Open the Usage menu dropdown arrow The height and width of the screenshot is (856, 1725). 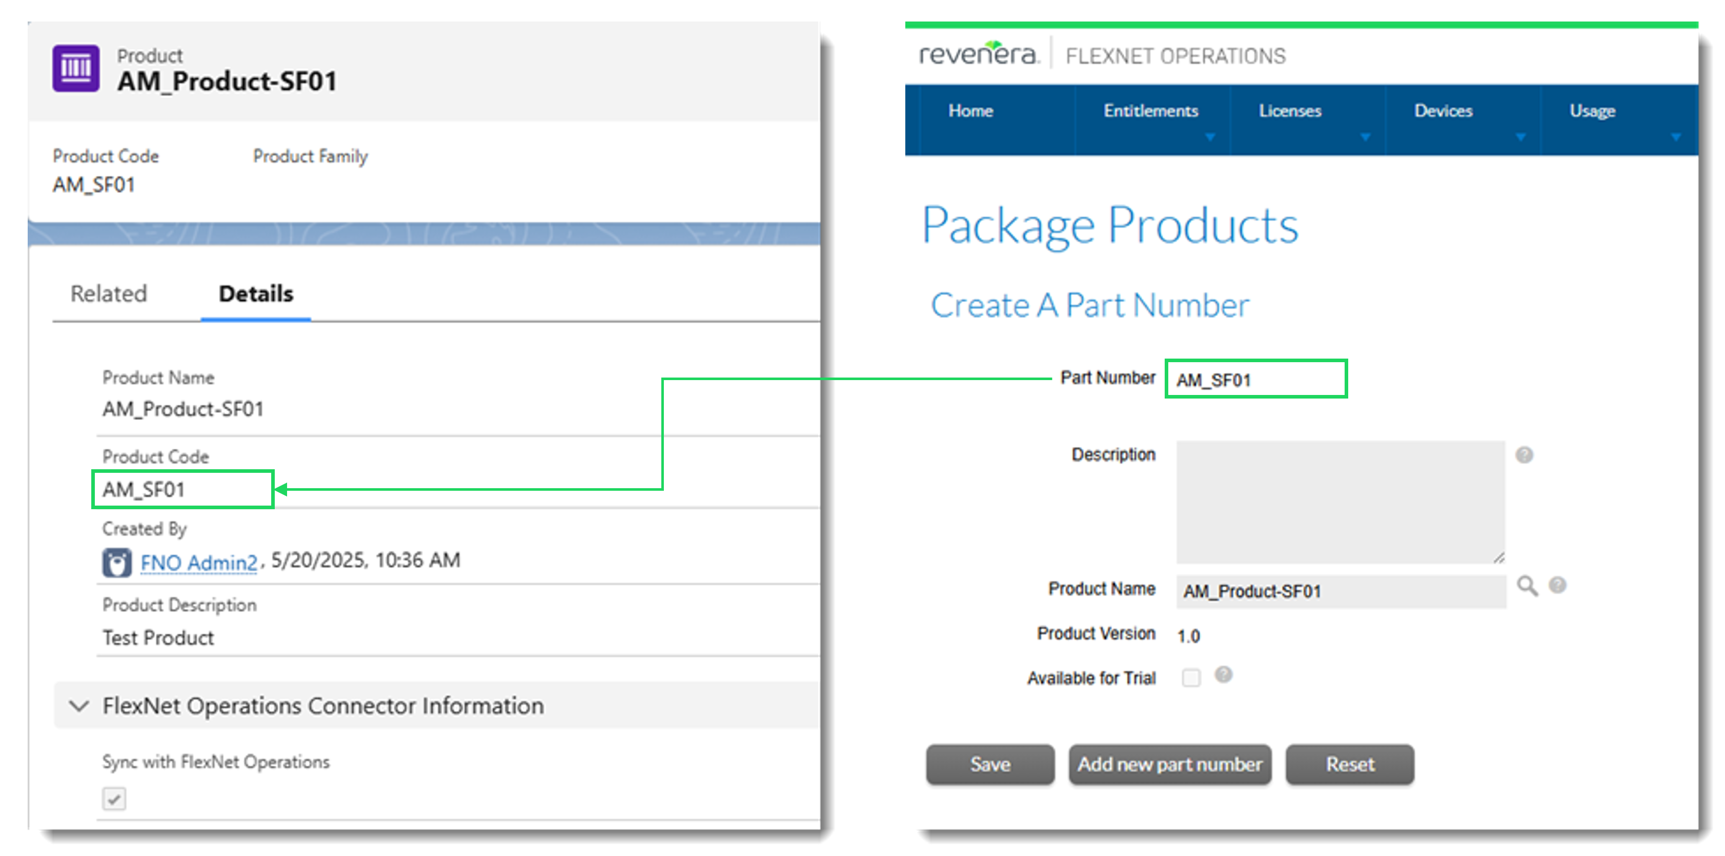[1676, 137]
